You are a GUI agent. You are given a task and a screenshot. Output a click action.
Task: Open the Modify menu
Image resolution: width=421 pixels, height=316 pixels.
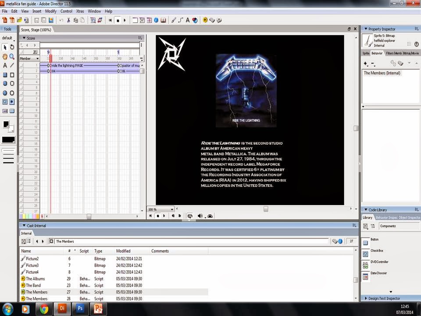[51, 11]
